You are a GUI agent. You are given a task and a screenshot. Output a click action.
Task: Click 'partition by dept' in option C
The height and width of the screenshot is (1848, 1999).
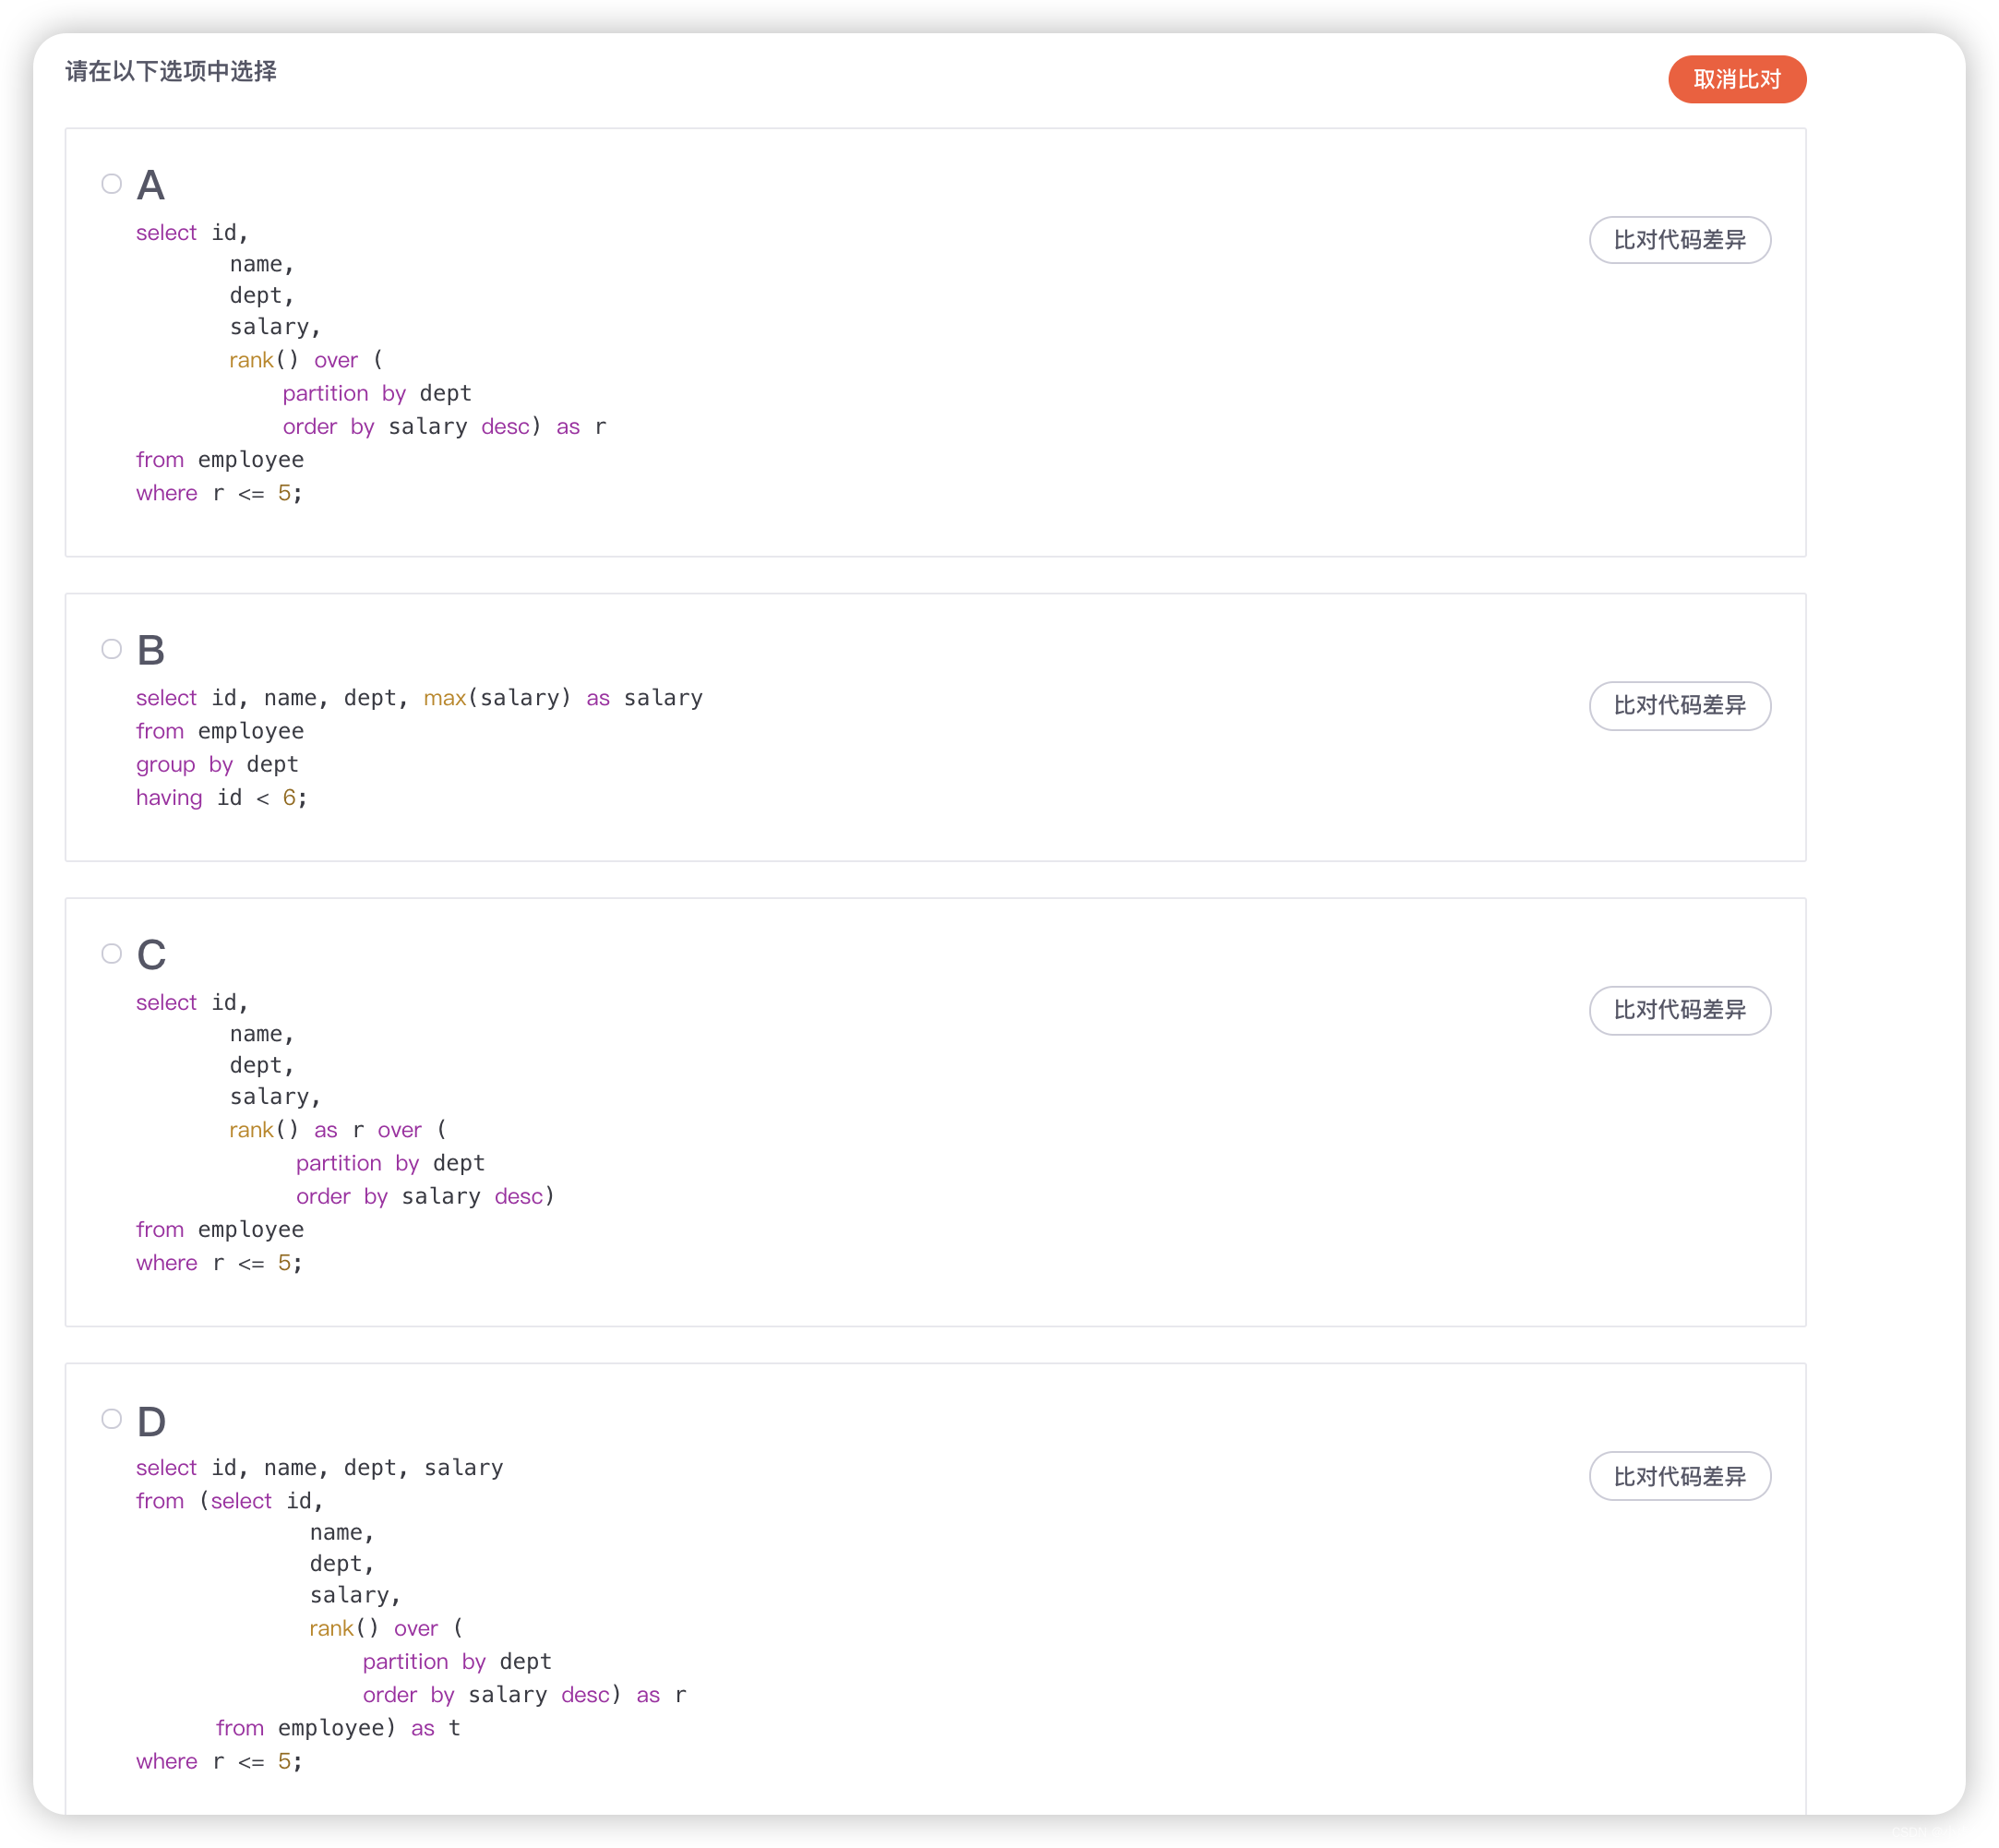(x=390, y=1164)
